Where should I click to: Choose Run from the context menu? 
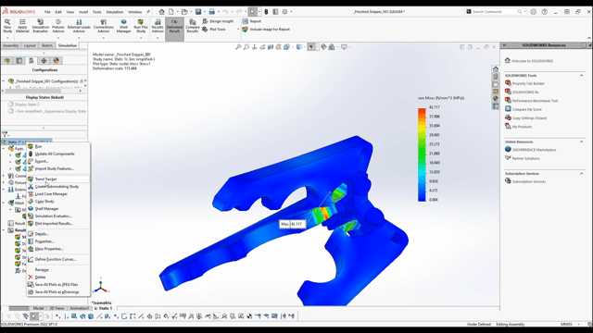click(x=58, y=146)
